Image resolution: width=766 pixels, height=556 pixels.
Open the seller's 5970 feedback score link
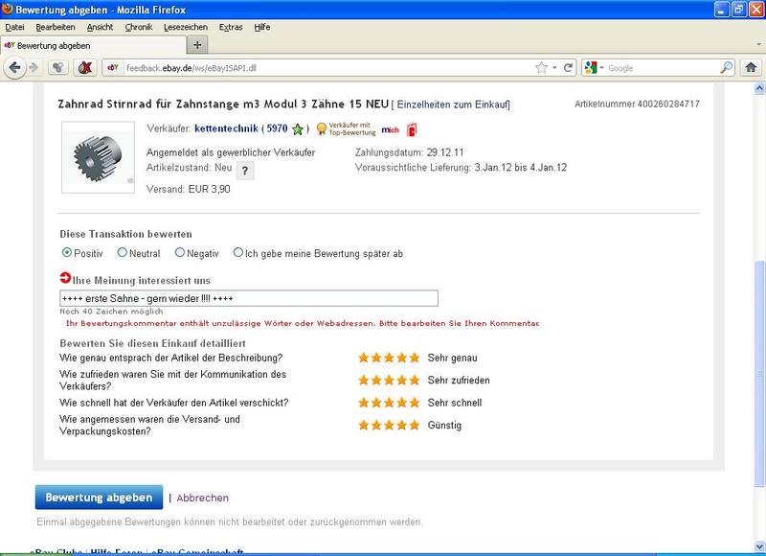pos(277,128)
